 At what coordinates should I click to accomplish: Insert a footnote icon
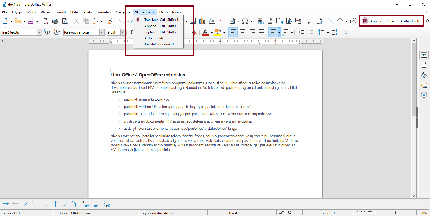point(270,21)
